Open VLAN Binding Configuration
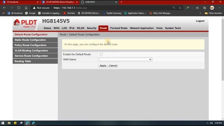Screen dimensions: 224x126 (35, 50)
